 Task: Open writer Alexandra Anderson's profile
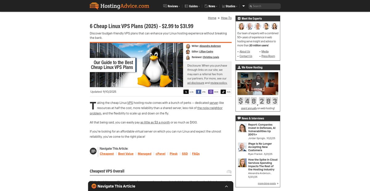(x=210, y=46)
